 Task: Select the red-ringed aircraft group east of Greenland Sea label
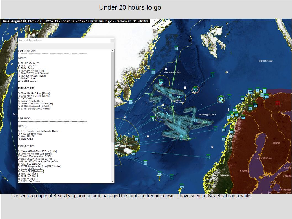(x=195, y=90)
